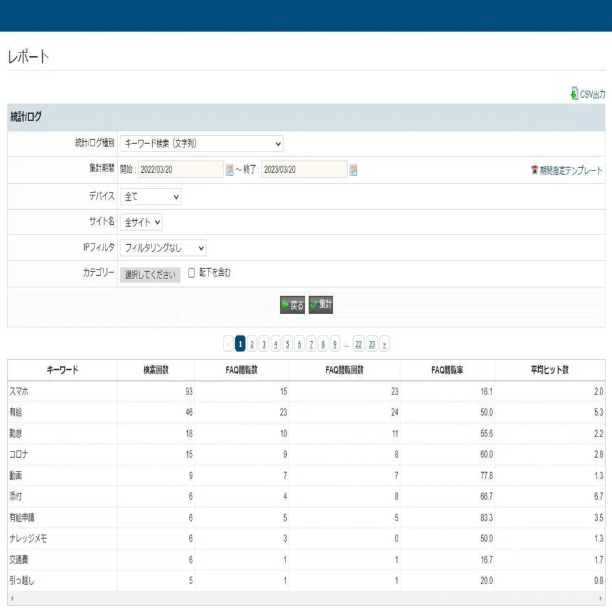
Task: Click the 平均ヒット数 column header
Action: [x=550, y=370]
